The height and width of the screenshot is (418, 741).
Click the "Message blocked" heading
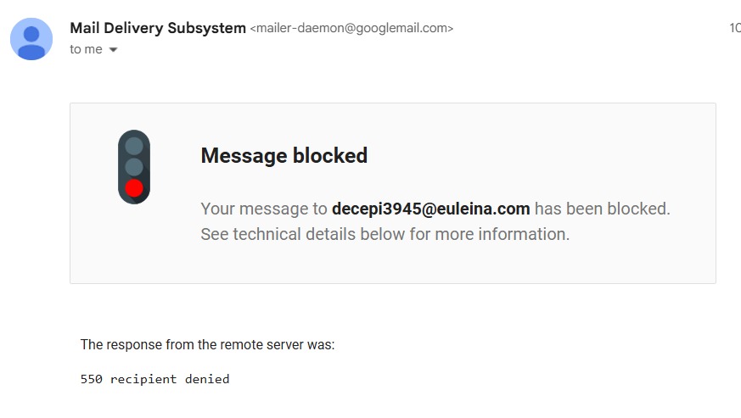coord(283,156)
